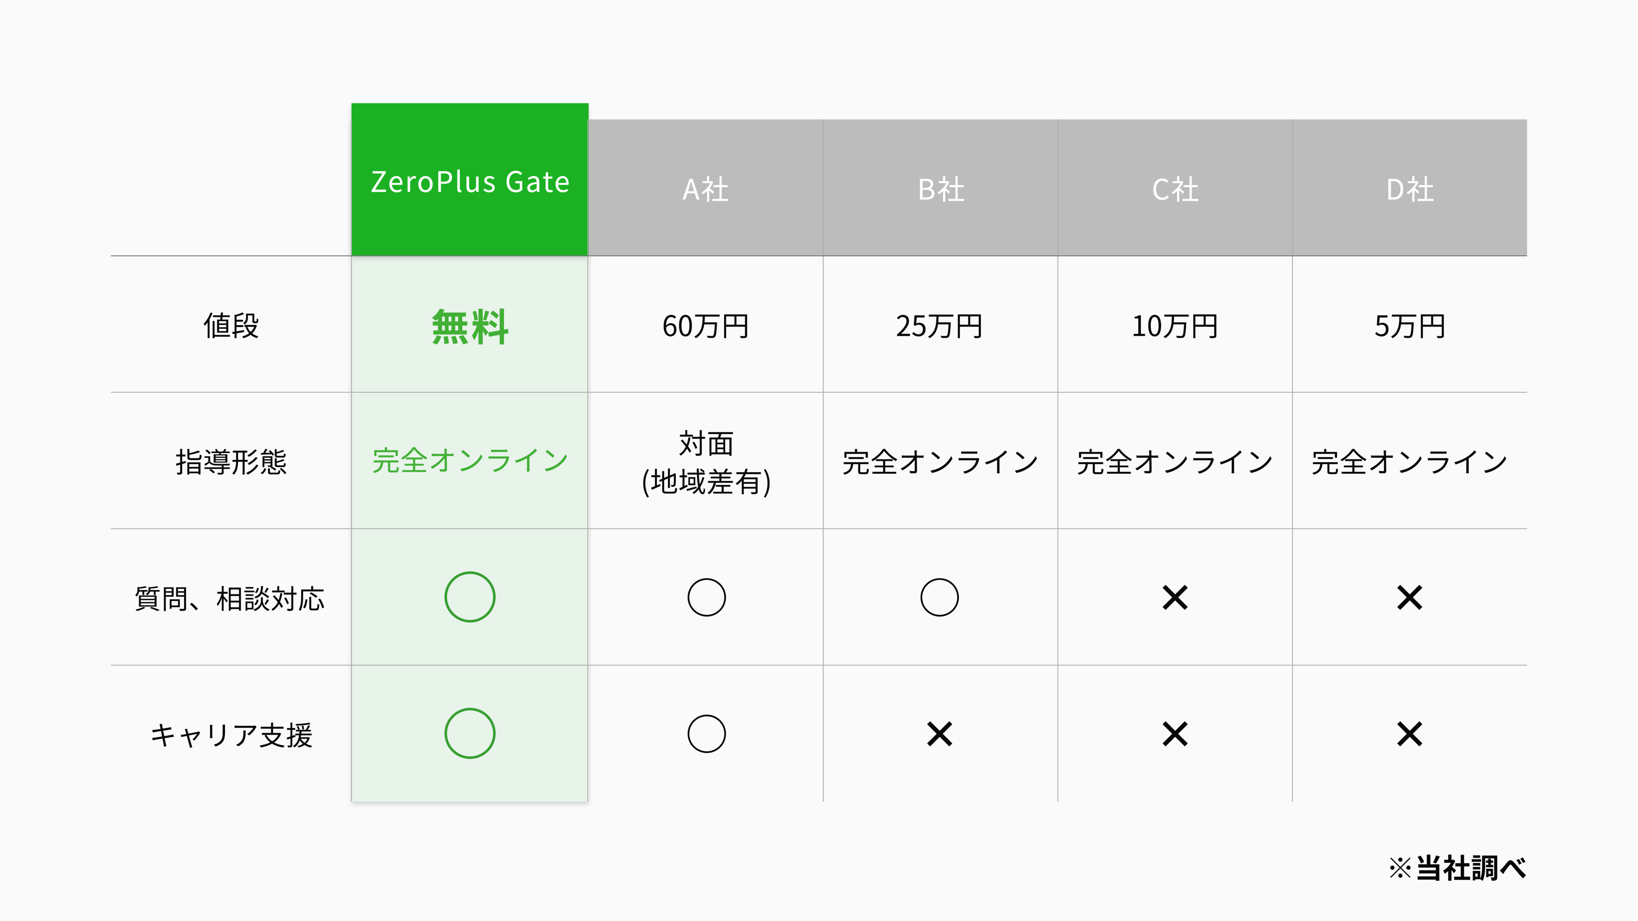The height and width of the screenshot is (921, 1638).
Task: Click the ※当社調べ footnote
Action: [1457, 868]
